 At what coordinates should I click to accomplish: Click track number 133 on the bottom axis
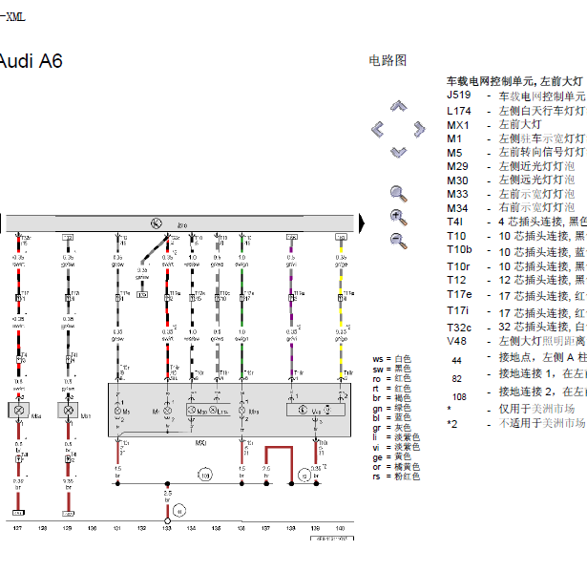click(x=167, y=528)
